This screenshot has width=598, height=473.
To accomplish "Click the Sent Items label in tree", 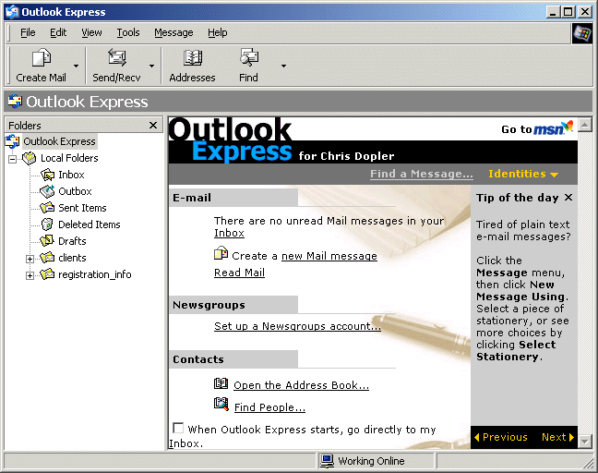I will [x=82, y=208].
